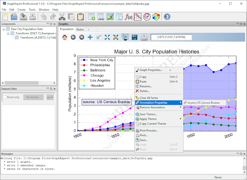This screenshot has height=180, width=247.
Task: Click the Copy icon in main toolbar
Action: pyautogui.click(x=71, y=17)
